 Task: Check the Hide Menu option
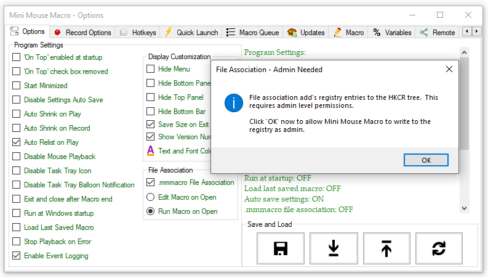pyautogui.click(x=151, y=69)
